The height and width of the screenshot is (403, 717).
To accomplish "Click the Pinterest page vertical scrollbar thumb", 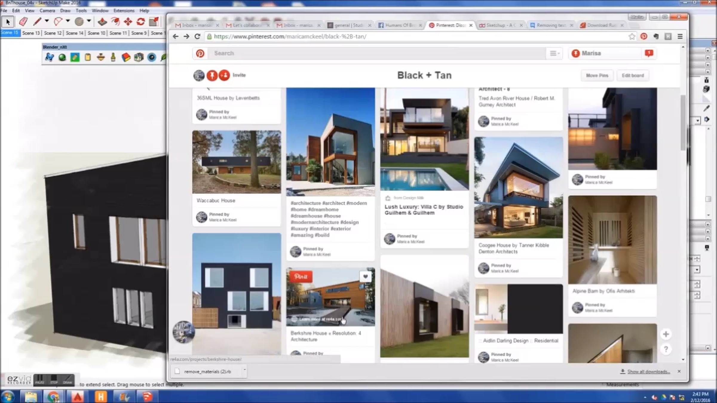I will tap(683, 122).
